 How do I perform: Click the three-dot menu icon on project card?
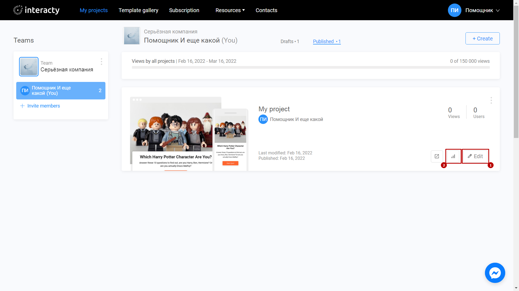(491, 101)
